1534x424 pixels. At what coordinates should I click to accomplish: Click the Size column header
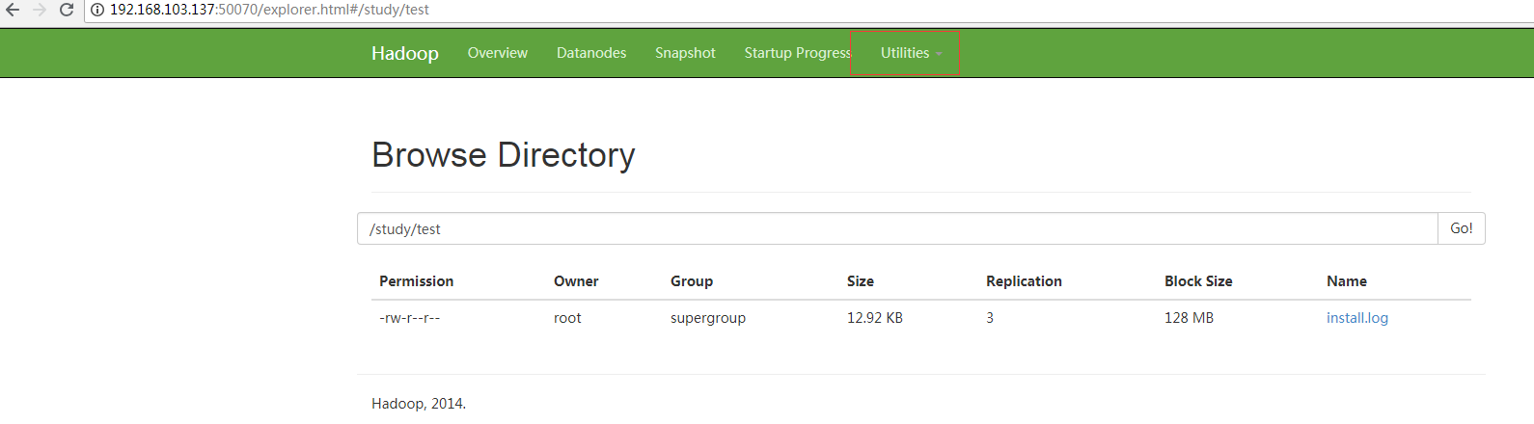click(x=861, y=281)
